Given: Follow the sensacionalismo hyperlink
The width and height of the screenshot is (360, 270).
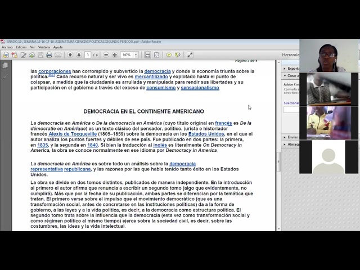Looking at the screenshot, I should pyautogui.click(x=200, y=88).
